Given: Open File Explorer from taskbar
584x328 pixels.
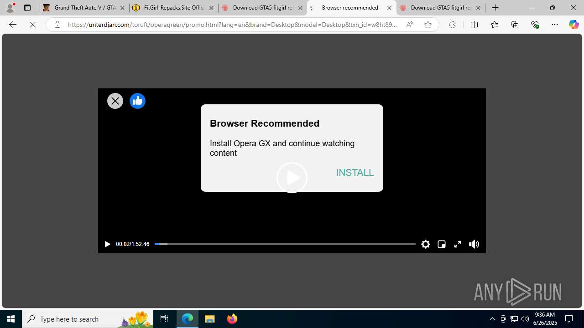Looking at the screenshot, I should [x=210, y=319].
